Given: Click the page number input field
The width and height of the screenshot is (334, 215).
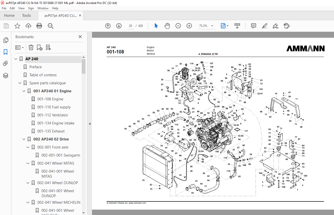Looking at the screenshot, I should tap(130, 26).
